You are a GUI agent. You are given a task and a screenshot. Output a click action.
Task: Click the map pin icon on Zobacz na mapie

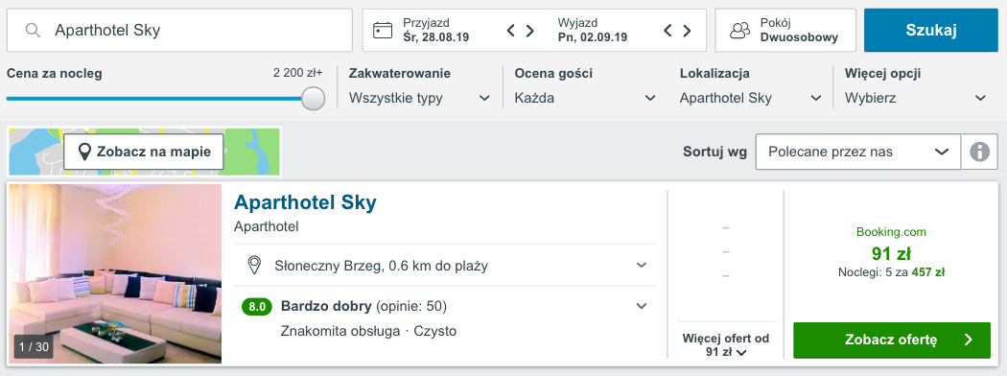[x=83, y=153]
